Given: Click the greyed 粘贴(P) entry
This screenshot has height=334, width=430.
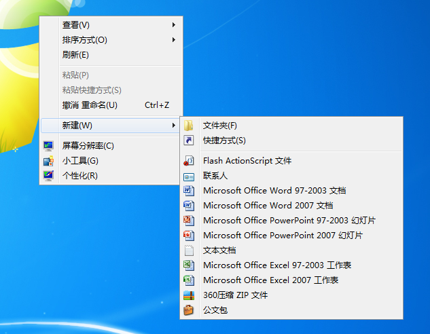Looking at the screenshot, I should (x=111, y=75).
